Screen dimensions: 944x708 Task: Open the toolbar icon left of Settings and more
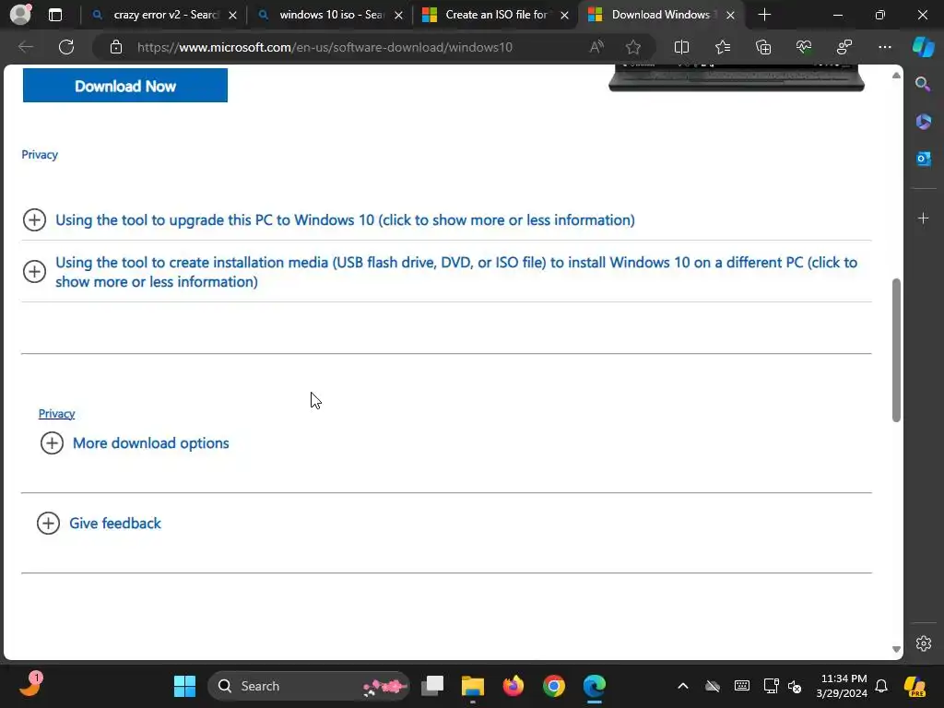844,47
